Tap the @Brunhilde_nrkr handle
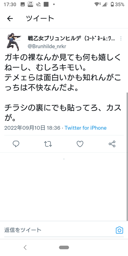 [47, 46]
